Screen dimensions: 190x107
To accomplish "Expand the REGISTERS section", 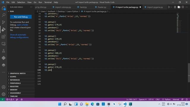I will pos(21,86).
